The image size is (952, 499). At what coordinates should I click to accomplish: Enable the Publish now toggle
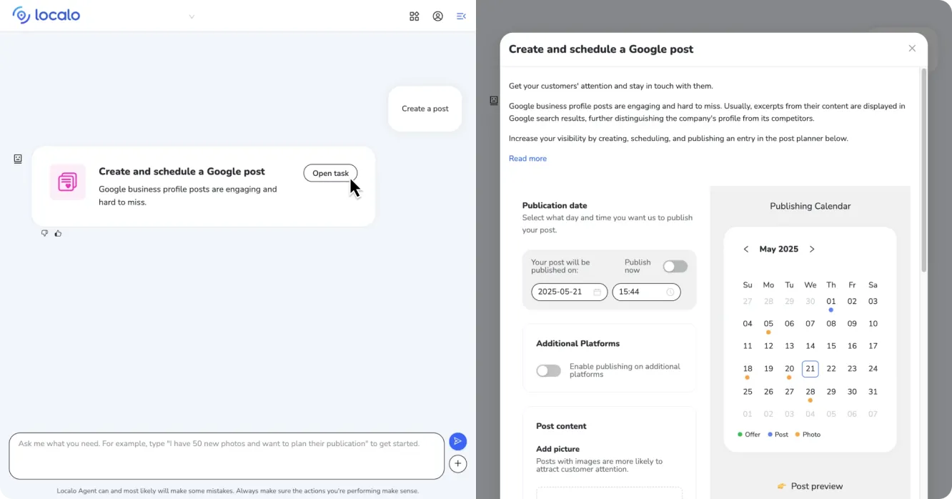click(675, 266)
